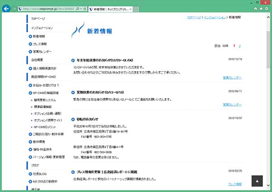Open 商品情報(NP-CMS) in the sidebar
Viewport: 272px width, 192px height.
click(43, 77)
